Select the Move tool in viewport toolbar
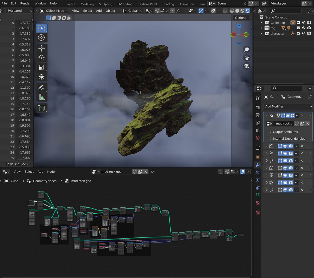Screen dimensions: 314x278 pyautogui.click(x=41, y=48)
